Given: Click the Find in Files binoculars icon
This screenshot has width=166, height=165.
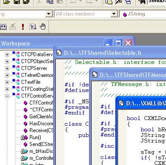Looking at the screenshot, I should point(142,2).
